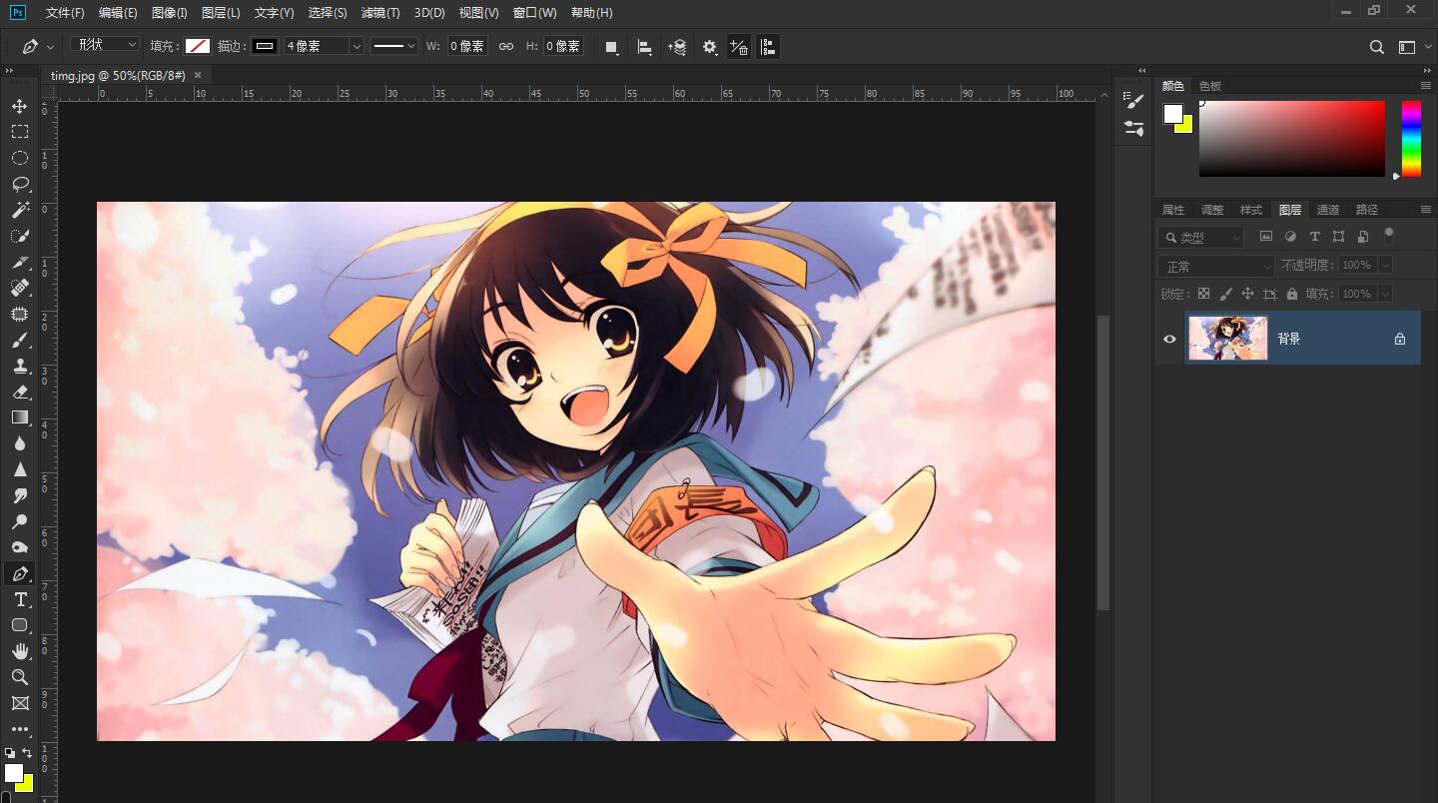Switch to the 通道 tab

1328,210
